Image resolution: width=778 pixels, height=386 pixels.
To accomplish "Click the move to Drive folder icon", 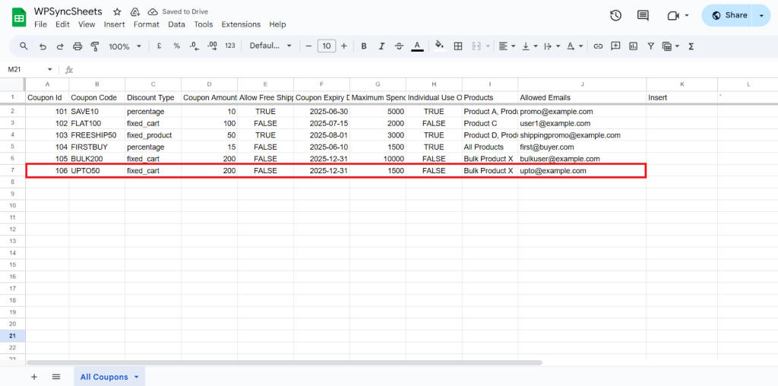I will click(x=134, y=12).
